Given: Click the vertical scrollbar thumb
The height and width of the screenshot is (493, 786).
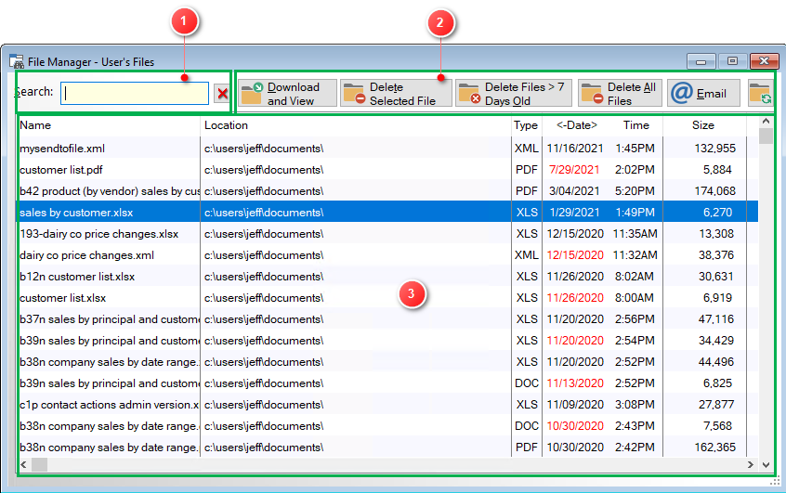Looking at the screenshot, I should tap(766, 136).
